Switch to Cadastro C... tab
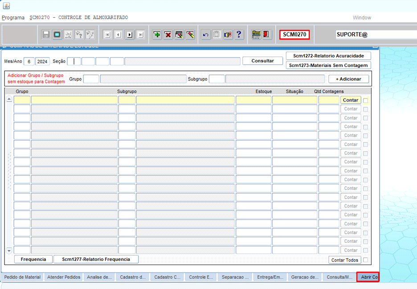This screenshot has height=289, width=417. 167,277
